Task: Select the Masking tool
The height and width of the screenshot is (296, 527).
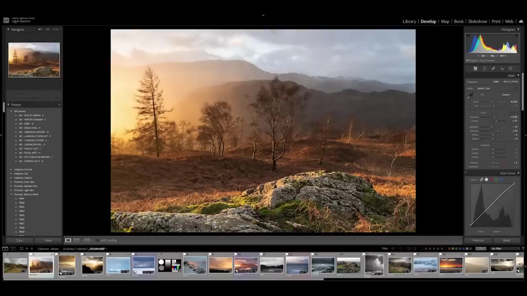Action: [x=510, y=68]
